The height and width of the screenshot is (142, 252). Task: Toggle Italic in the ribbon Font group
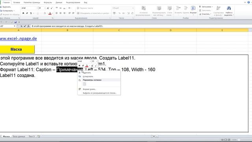(x=27, y=13)
